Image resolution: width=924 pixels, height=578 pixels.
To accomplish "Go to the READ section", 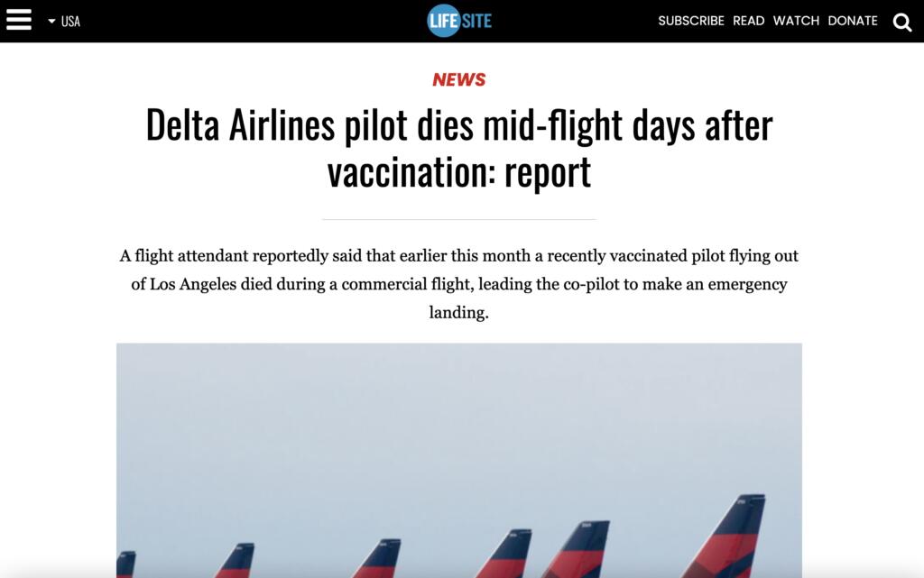I will 748,21.
